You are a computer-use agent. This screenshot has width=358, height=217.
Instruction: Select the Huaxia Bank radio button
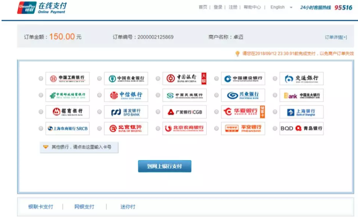coord(216,112)
